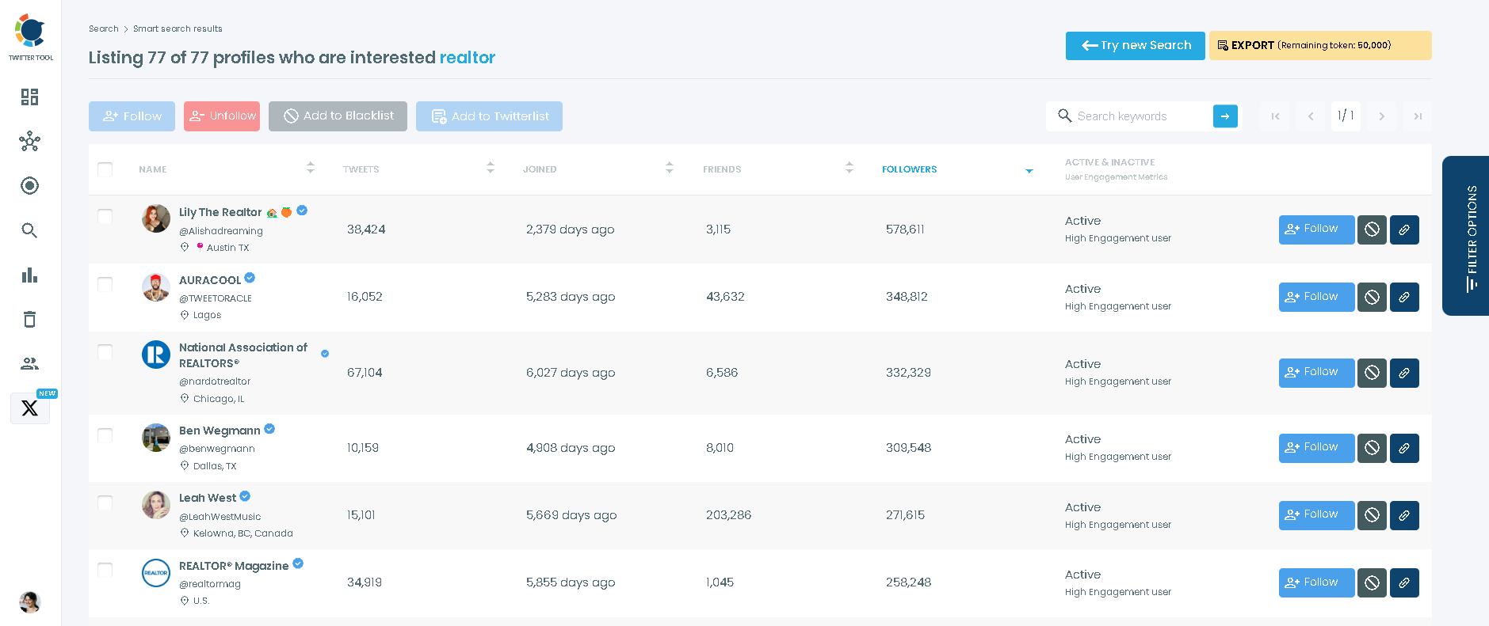Open link icon for AURACOOL row
Viewport: 1489px width, 626px height.
tap(1404, 298)
